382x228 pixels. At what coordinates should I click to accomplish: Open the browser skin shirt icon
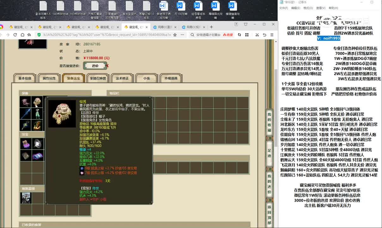(x=246, y=24)
